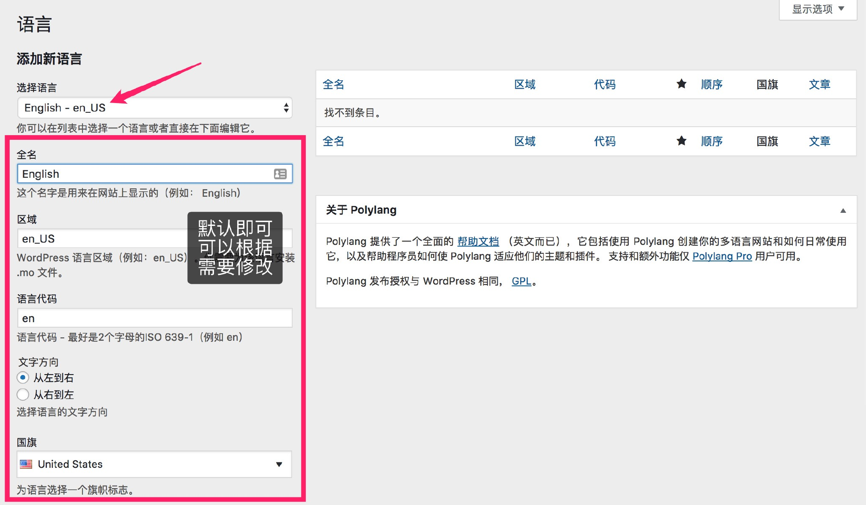Click the contact card icon in the 全名 field
Viewport: 866px width, 505px height.
(280, 174)
